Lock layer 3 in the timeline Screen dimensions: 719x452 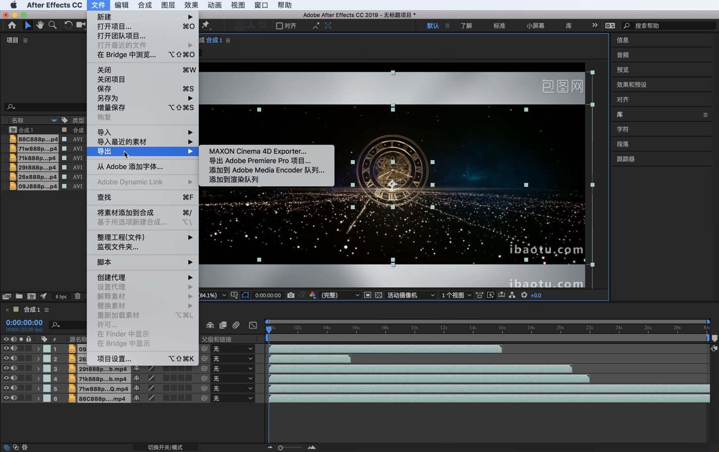[28, 368]
